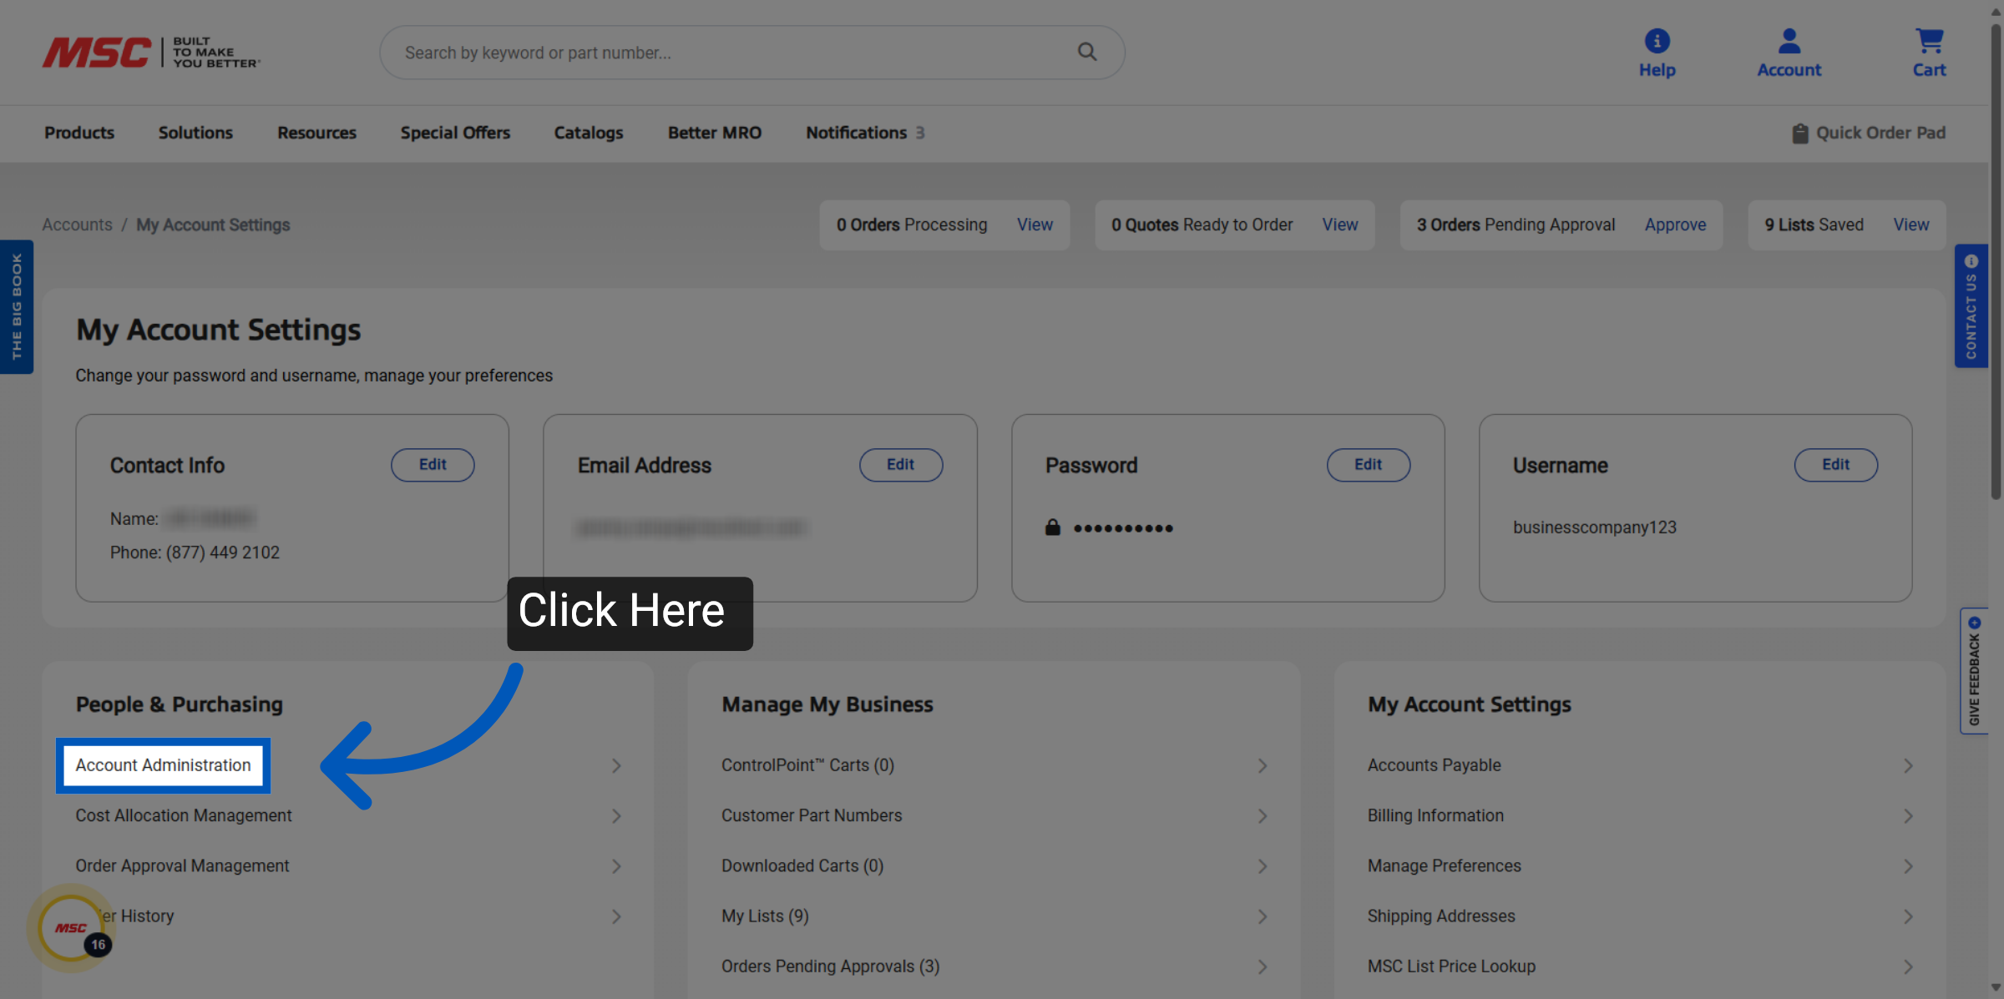Open Account Administration link
The height and width of the screenshot is (999, 2004).
click(x=163, y=765)
